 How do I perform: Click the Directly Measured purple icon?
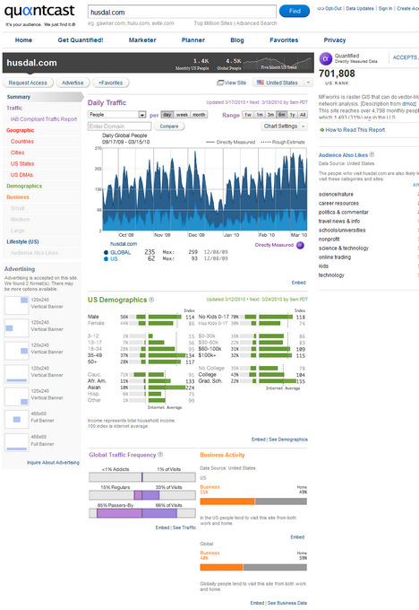[300, 245]
